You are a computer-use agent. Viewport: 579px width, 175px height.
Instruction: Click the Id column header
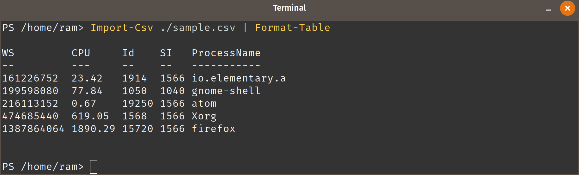[128, 53]
